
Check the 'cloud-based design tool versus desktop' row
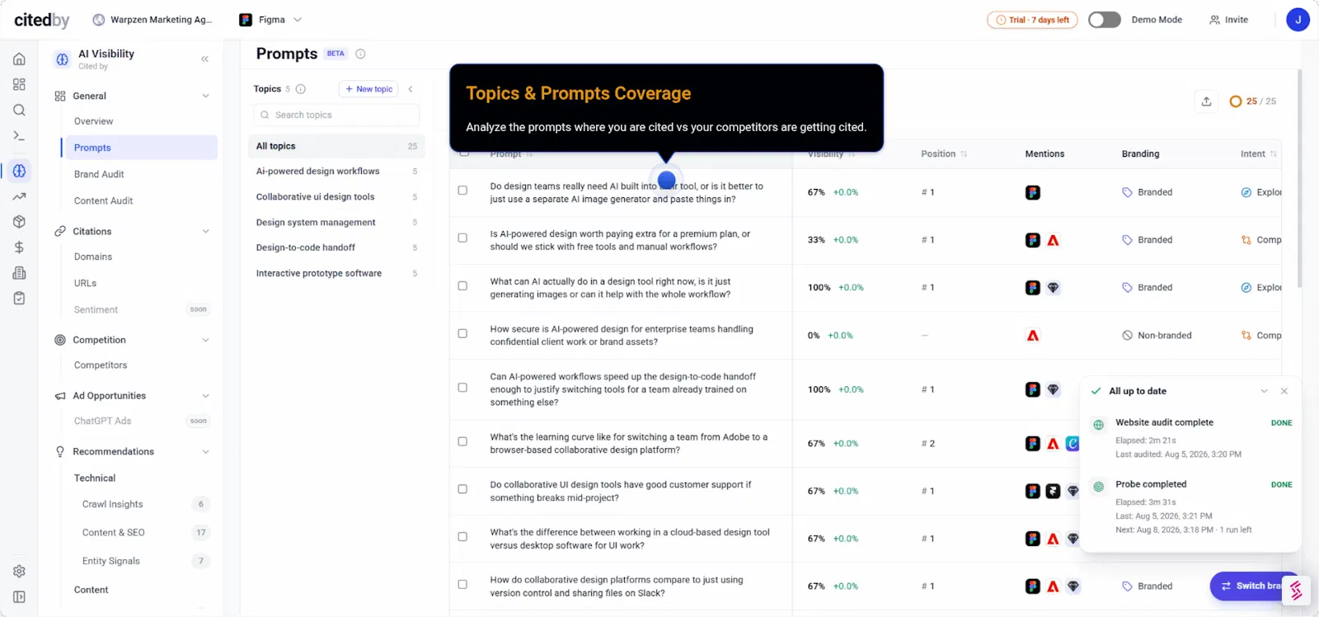(x=462, y=537)
